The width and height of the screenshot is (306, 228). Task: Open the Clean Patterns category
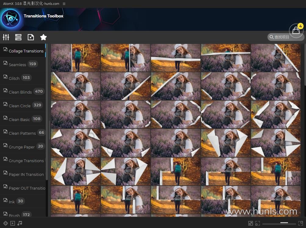point(23,133)
